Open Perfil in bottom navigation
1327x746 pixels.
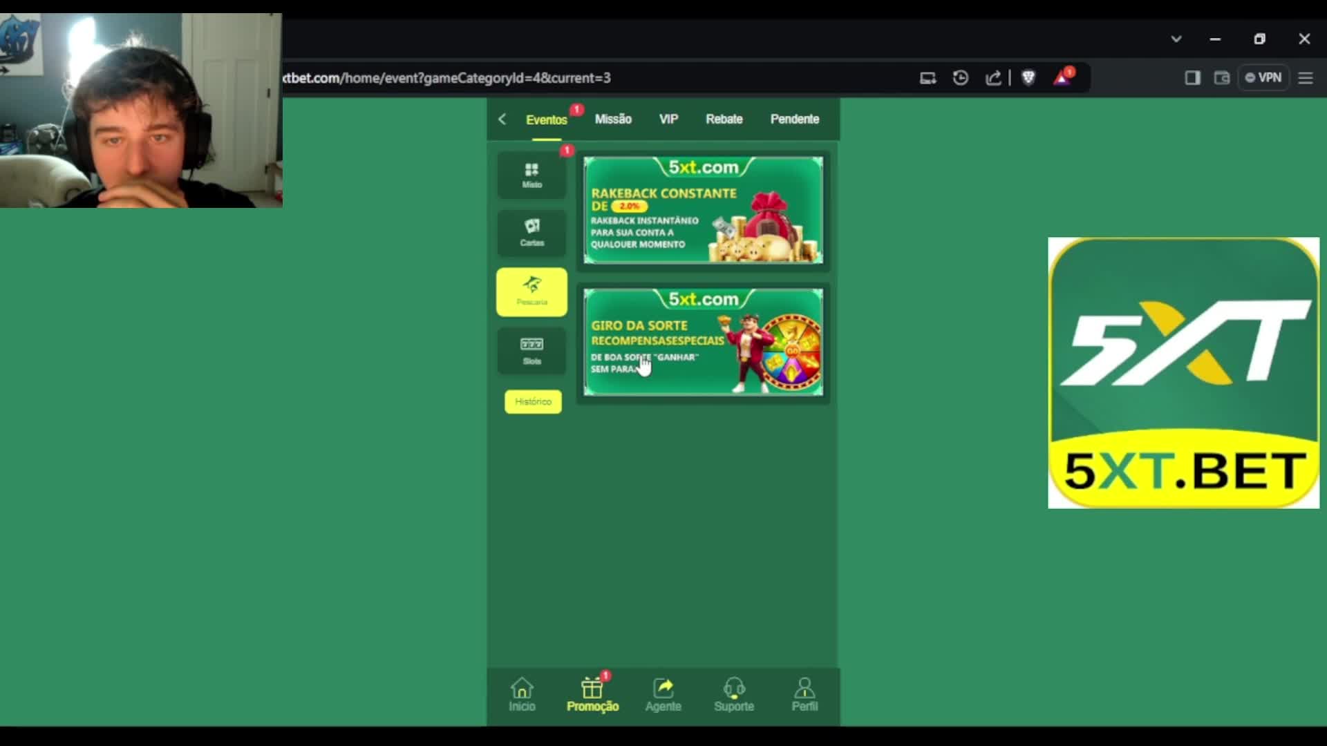pos(804,695)
